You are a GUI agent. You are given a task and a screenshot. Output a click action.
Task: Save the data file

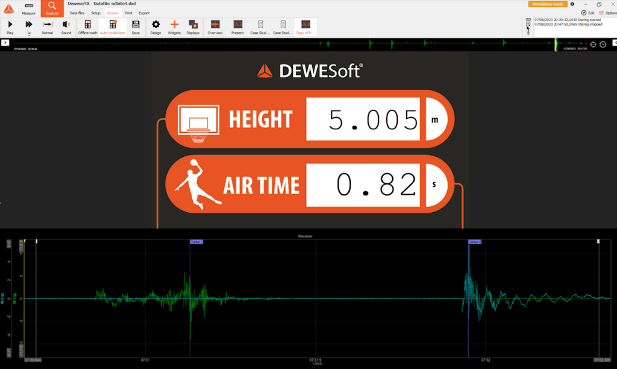point(136,28)
